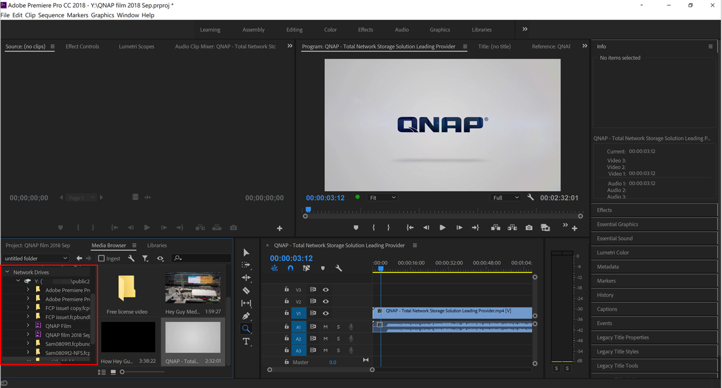This screenshot has width=722, height=388.
Task: Switch Media Browser to list view
Action: click(102, 372)
